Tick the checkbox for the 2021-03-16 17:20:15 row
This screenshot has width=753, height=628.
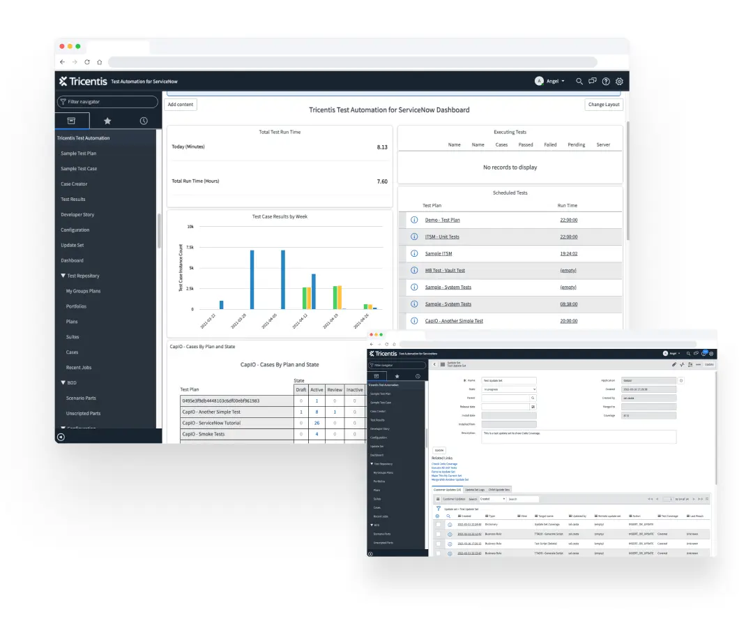click(438, 544)
